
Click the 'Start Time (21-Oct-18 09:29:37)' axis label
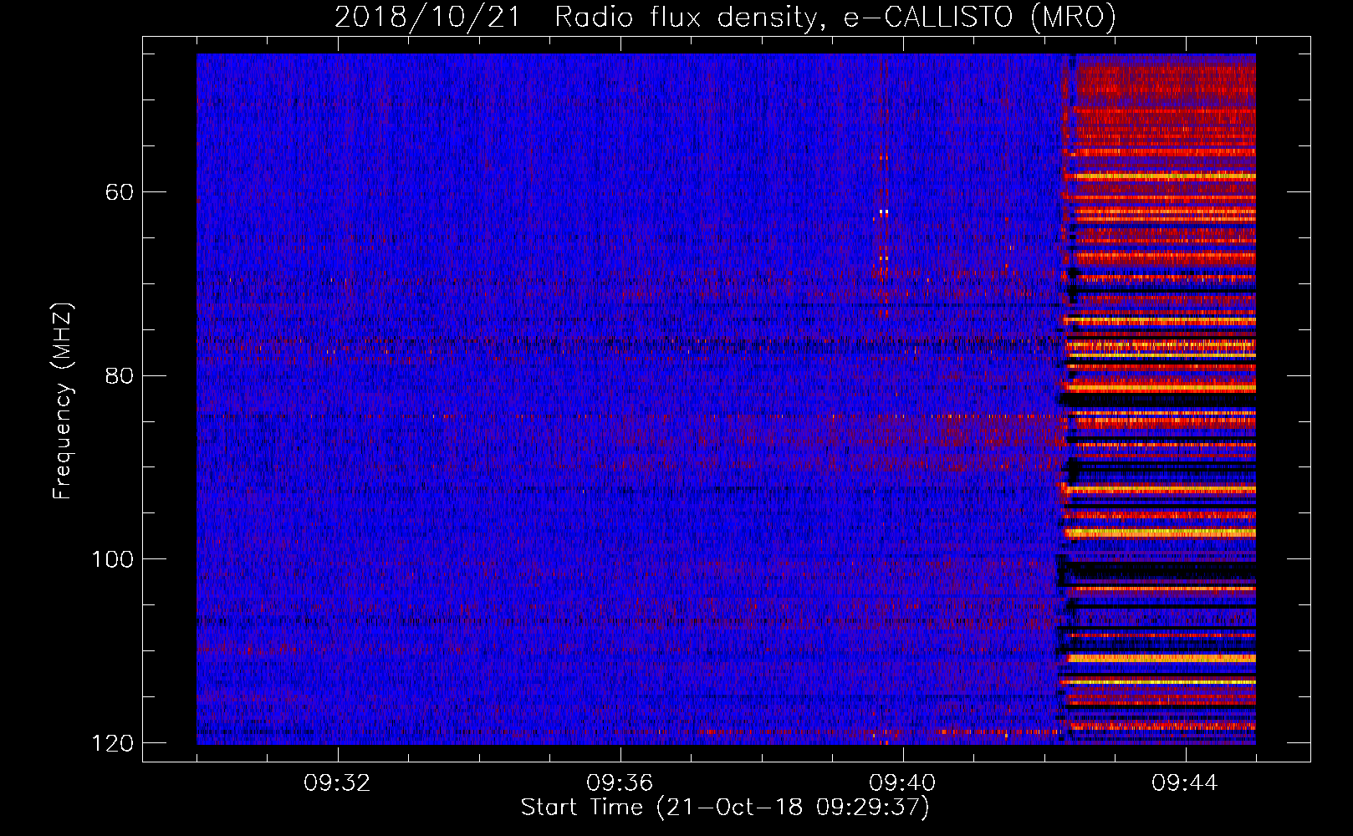click(725, 808)
